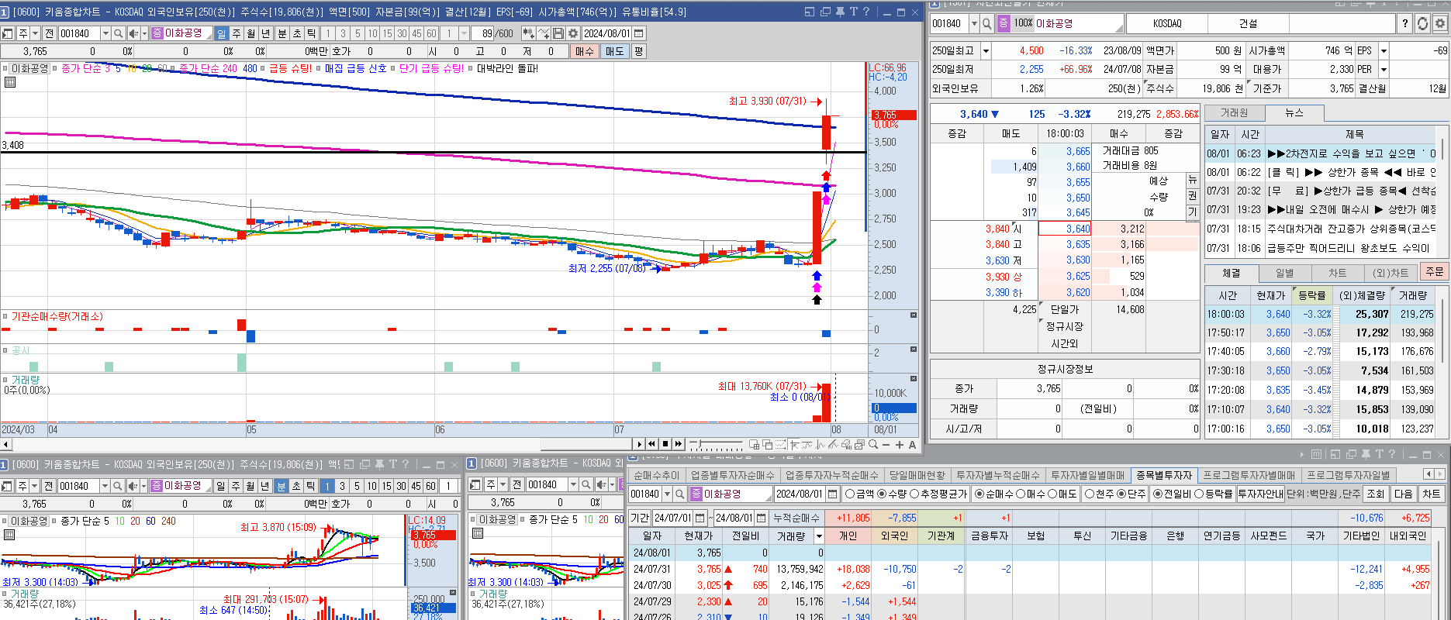This screenshot has width=1451, height=620.
Task: Click the text 'A' tool under main chart
Action: [x=912, y=445]
